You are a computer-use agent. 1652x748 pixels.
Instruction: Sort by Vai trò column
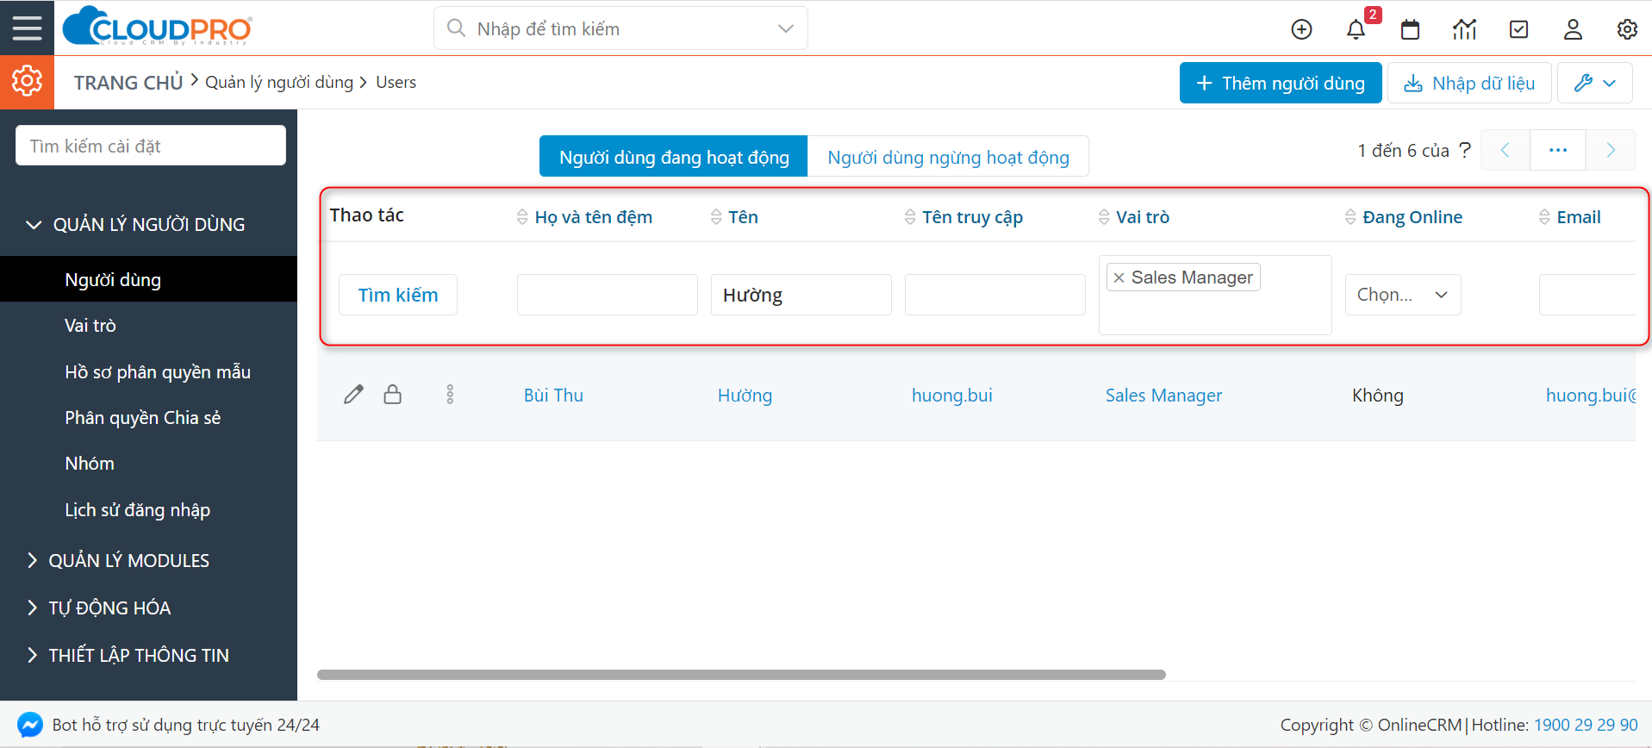tap(1133, 217)
